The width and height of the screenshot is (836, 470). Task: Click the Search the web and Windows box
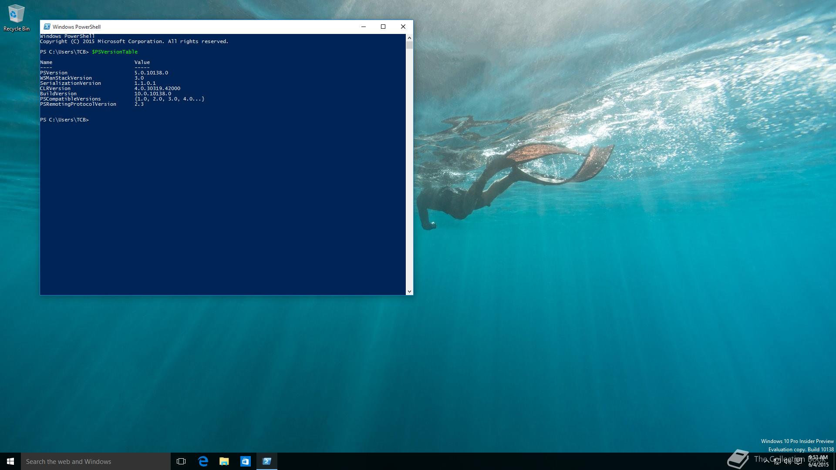pyautogui.click(x=96, y=461)
